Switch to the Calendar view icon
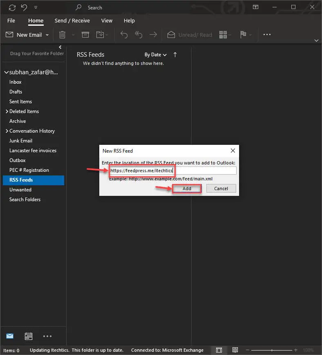 29,336
